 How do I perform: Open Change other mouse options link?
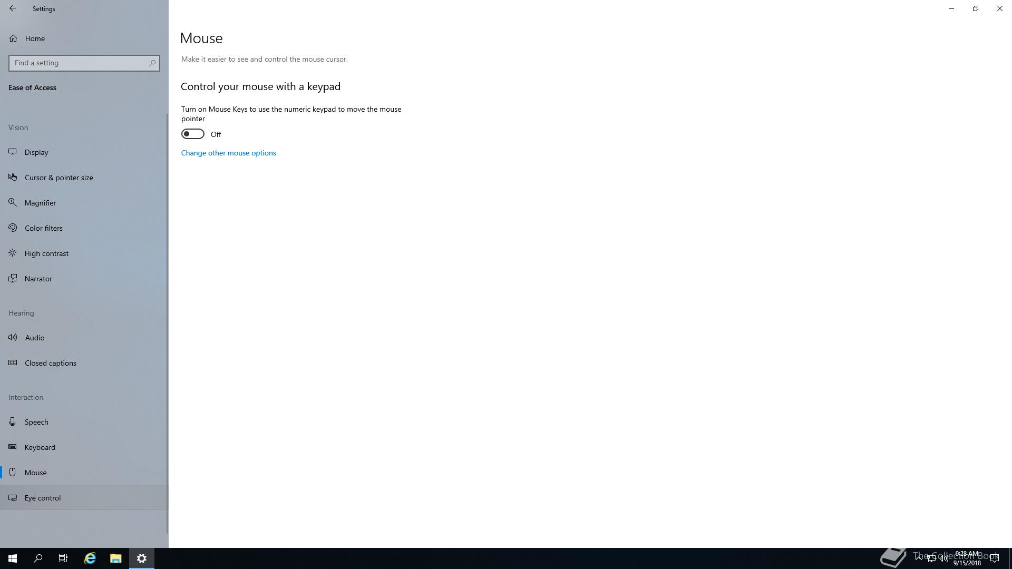(229, 153)
